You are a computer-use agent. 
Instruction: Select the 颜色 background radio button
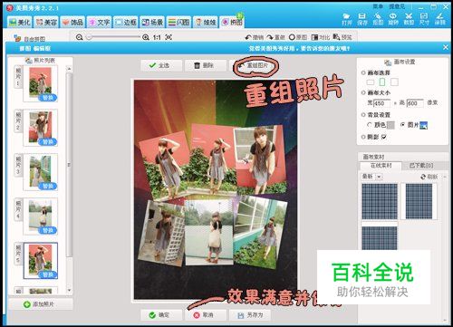[370, 125]
